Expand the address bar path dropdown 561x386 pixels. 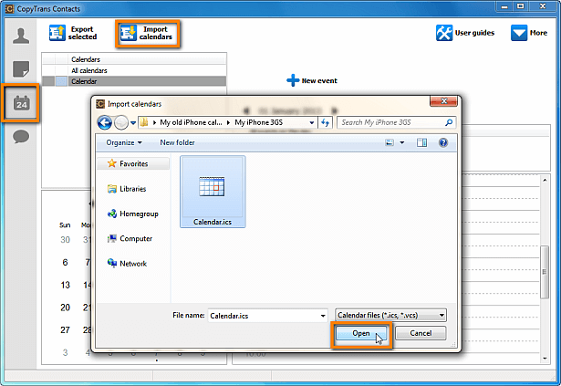click(x=312, y=122)
